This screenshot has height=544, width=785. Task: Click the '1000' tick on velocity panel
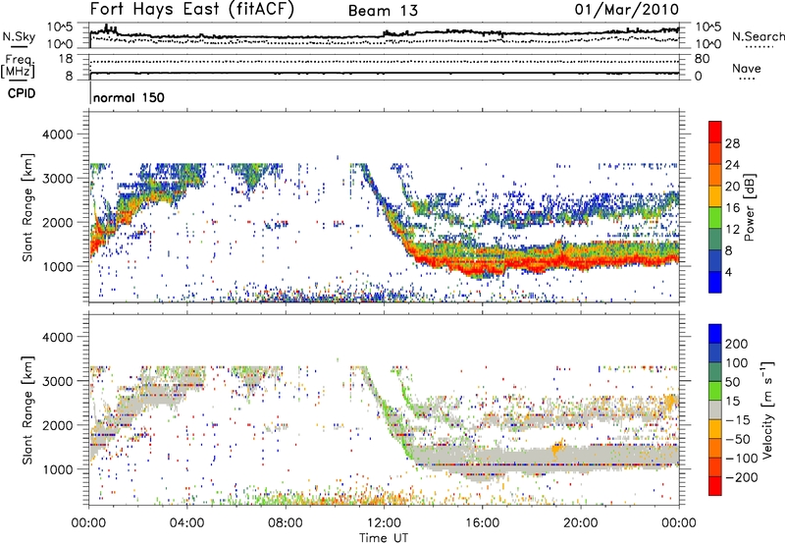(x=57, y=469)
